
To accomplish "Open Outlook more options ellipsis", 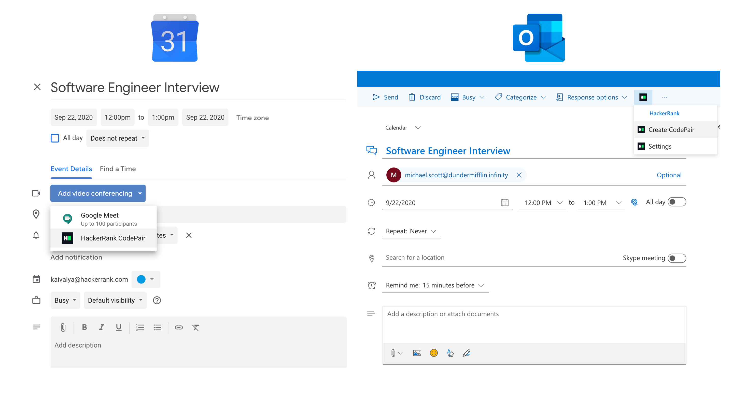I will coord(664,97).
